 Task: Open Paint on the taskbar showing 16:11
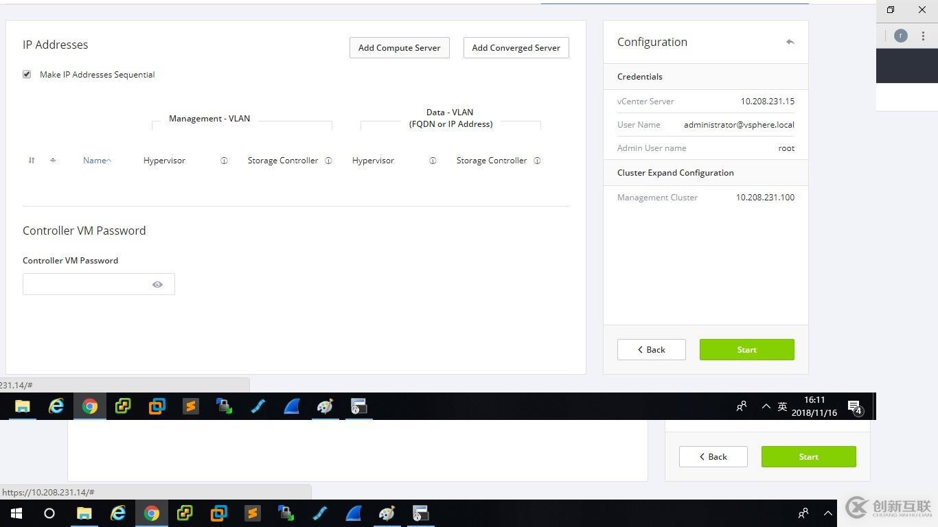point(325,406)
